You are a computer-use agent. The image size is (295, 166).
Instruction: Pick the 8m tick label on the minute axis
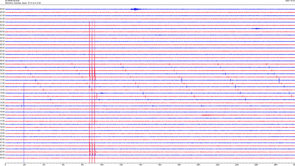pos(82,165)
